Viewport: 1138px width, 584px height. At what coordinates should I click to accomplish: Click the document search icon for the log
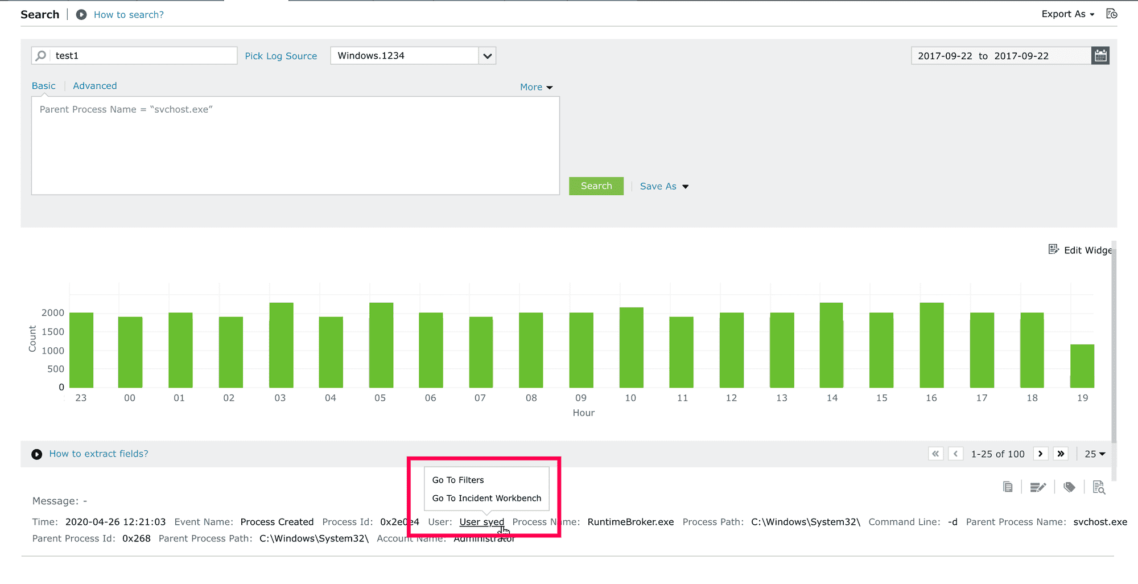coord(1099,487)
